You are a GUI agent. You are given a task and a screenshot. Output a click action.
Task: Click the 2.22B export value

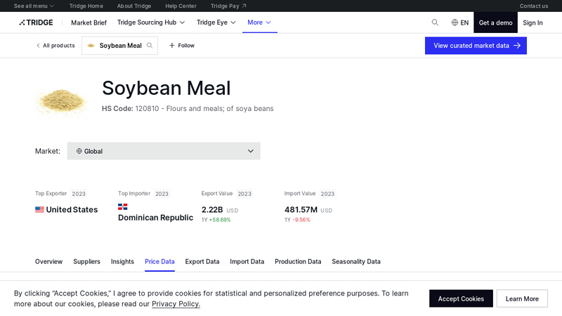[x=212, y=209]
